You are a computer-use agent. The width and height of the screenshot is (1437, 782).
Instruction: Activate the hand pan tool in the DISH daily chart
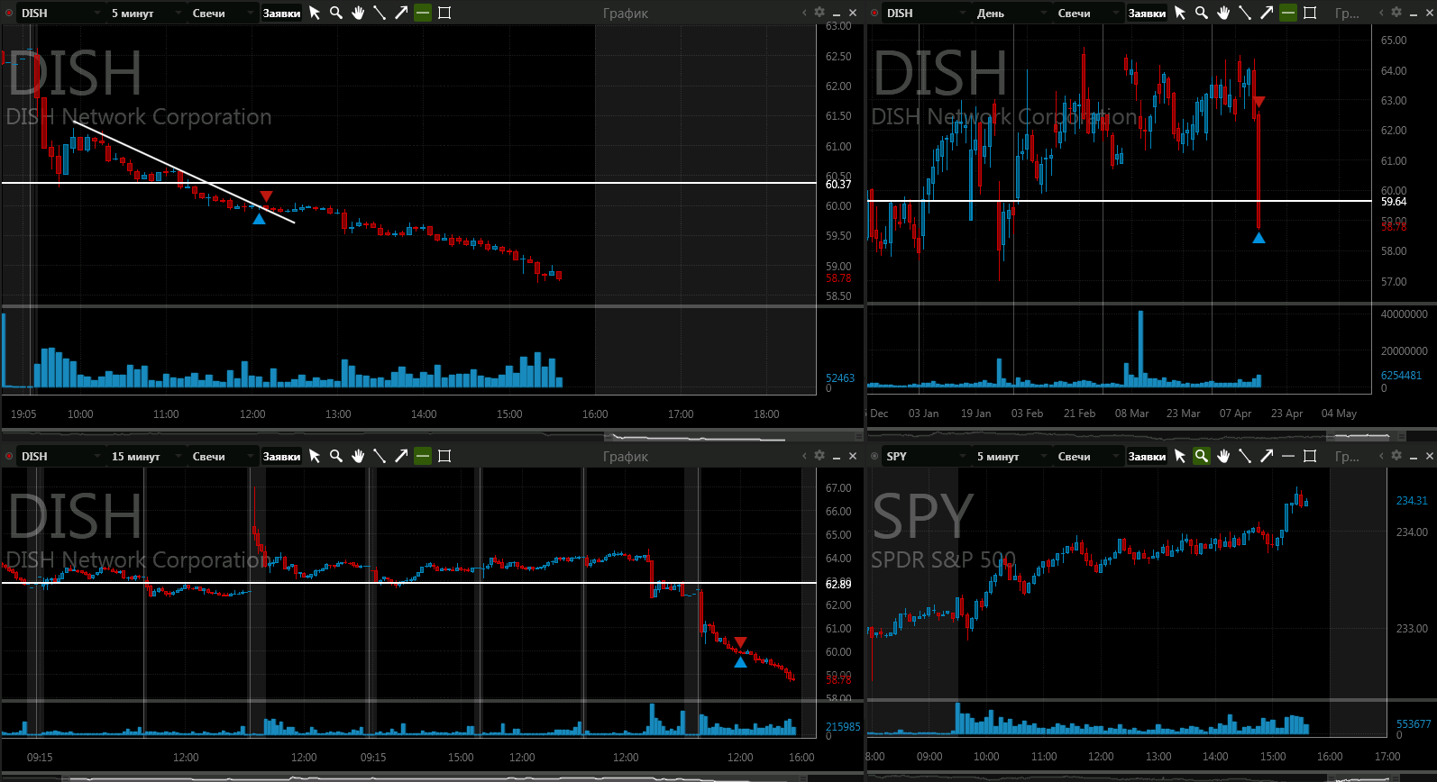pyautogui.click(x=1223, y=13)
